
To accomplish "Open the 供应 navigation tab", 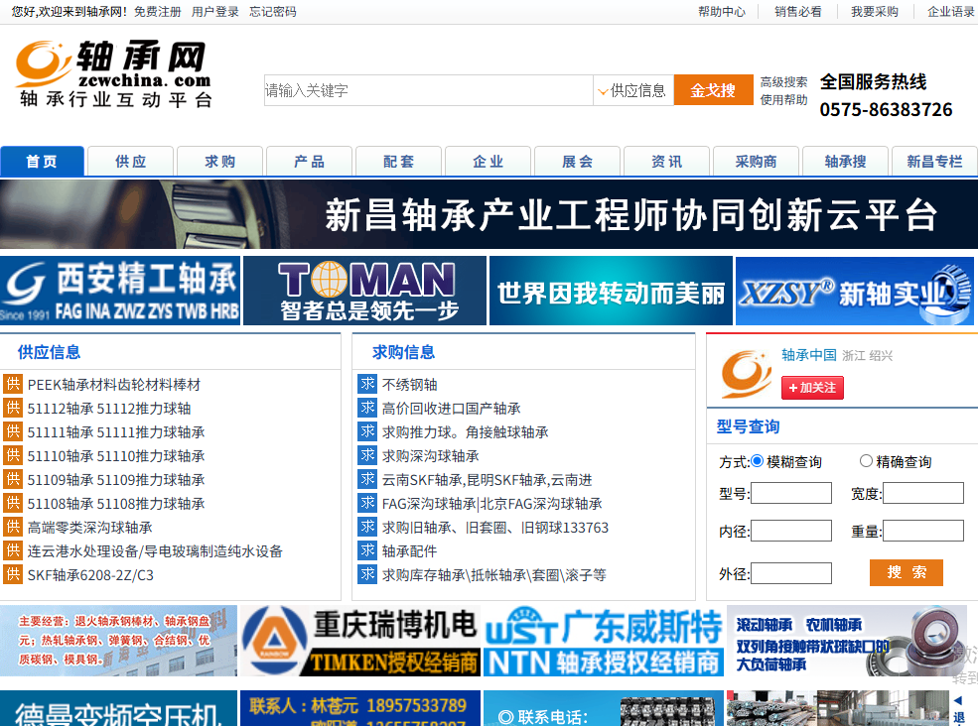I will 131,162.
